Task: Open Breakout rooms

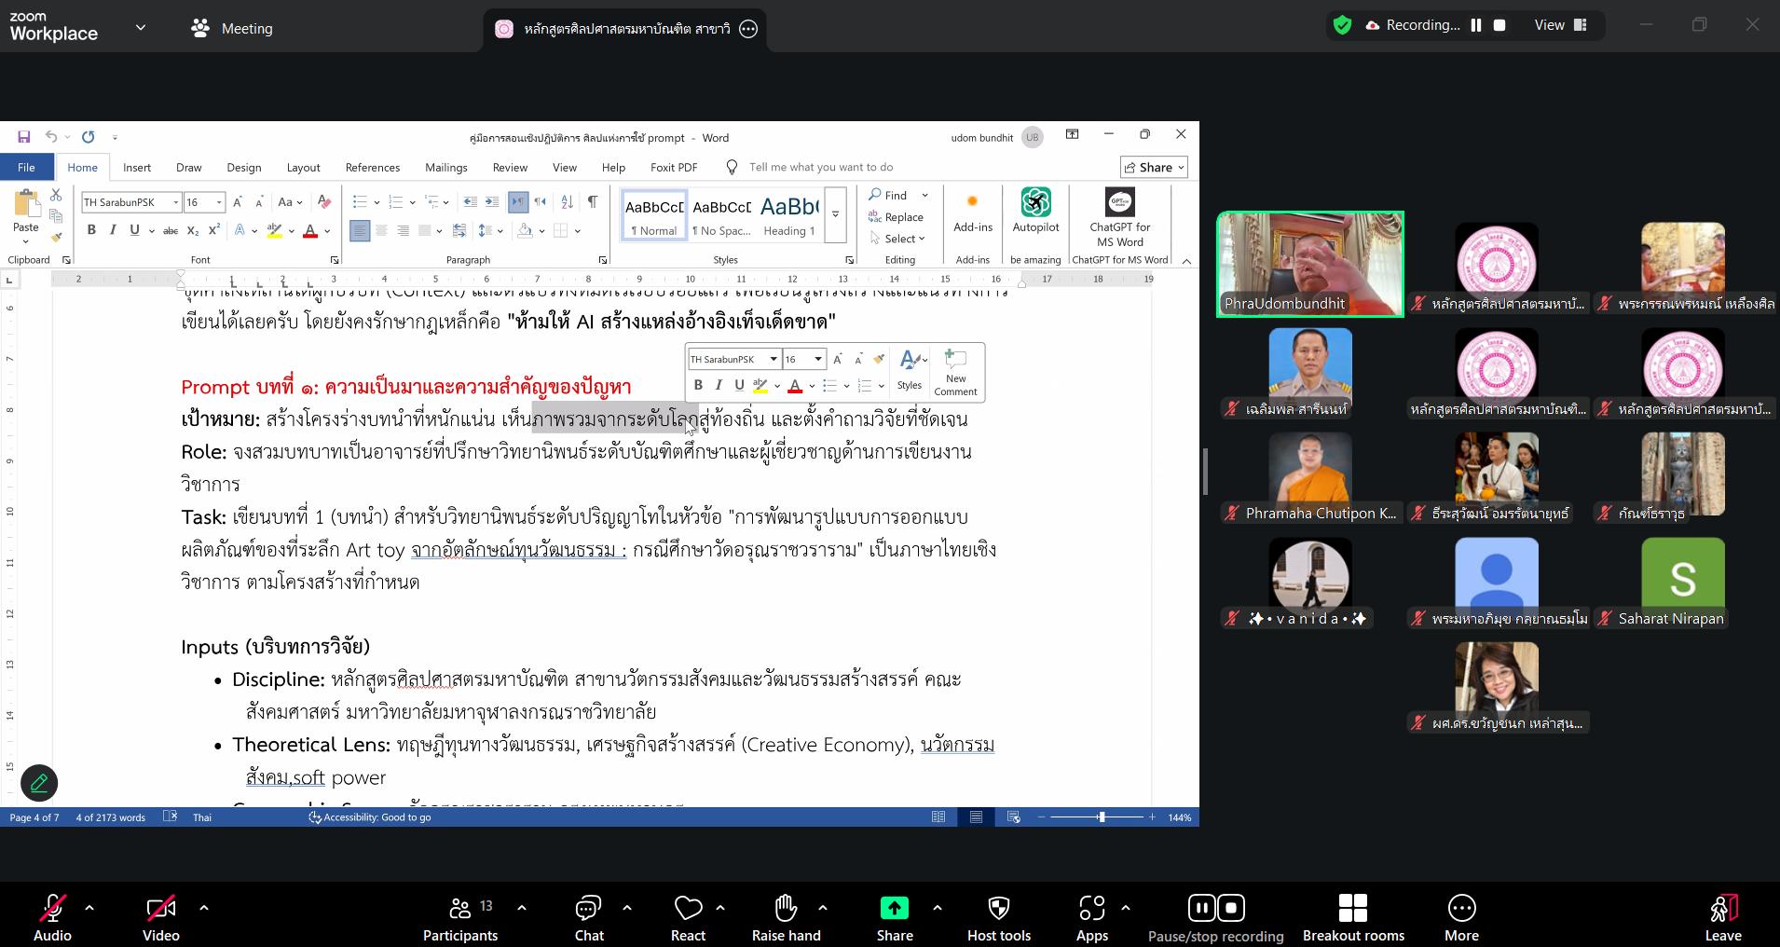Action: tap(1352, 909)
